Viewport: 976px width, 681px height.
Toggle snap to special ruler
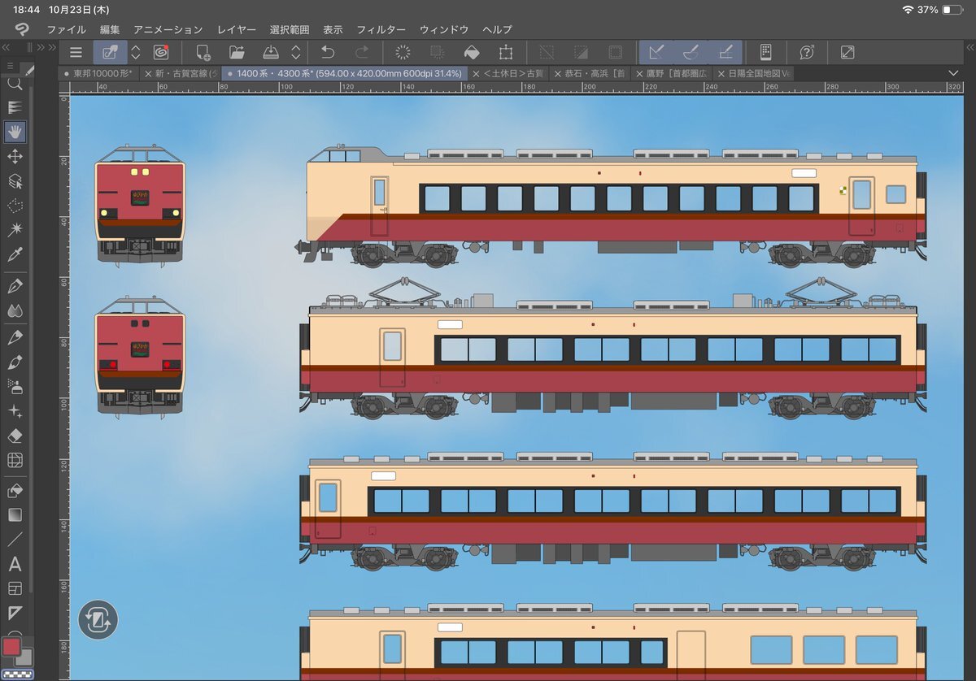pos(691,53)
